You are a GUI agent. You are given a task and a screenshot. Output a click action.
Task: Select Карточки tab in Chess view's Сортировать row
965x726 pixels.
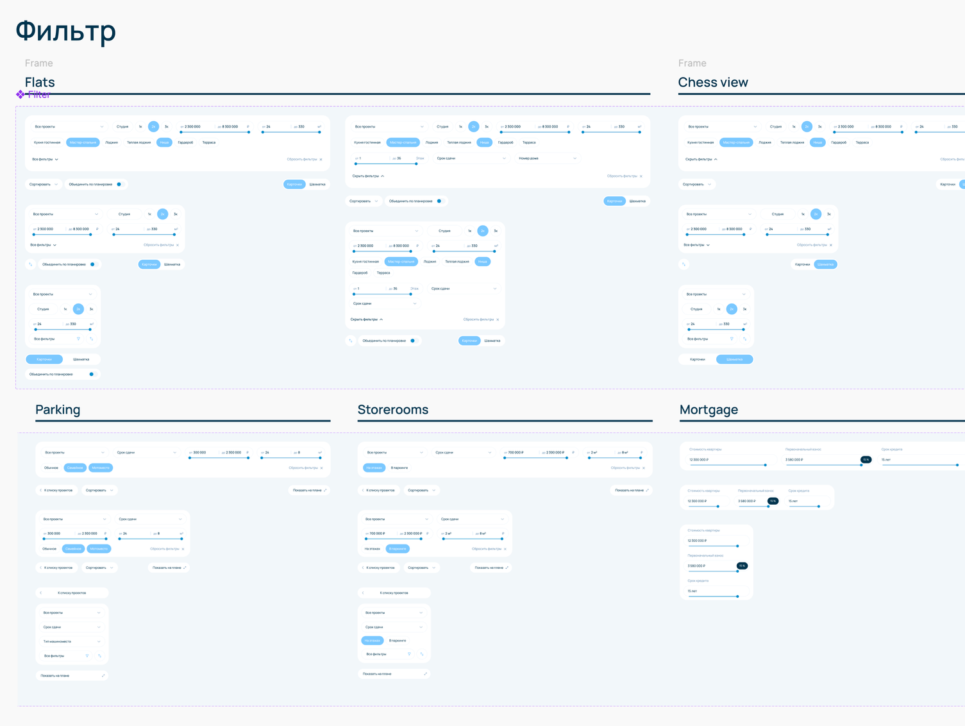(947, 184)
